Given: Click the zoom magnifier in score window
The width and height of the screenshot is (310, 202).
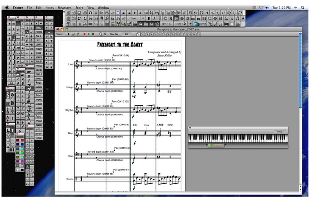Looking at the screenshot, I should (x=101, y=34).
